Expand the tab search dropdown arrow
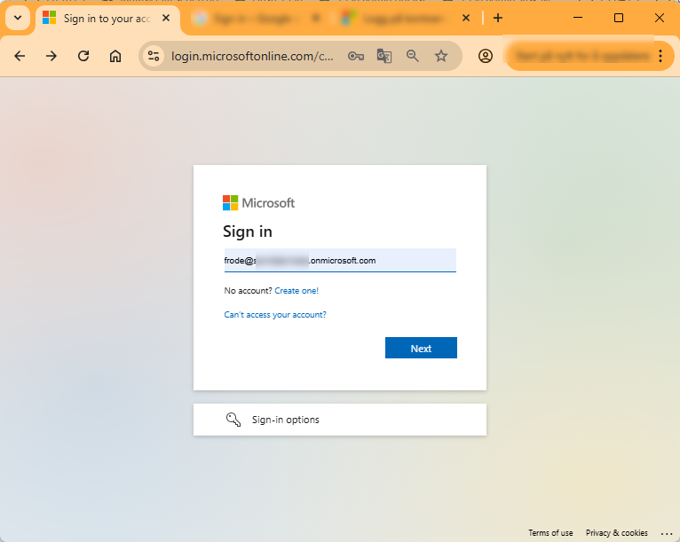 pos(18,19)
